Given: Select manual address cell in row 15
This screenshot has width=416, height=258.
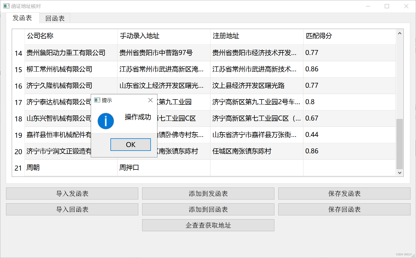Looking at the screenshot, I should [164, 69].
